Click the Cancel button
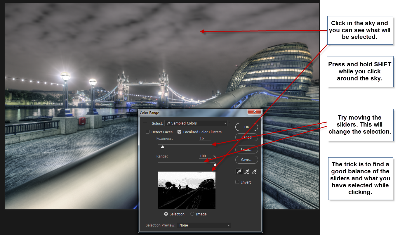The height and width of the screenshot is (235, 407). (246, 137)
